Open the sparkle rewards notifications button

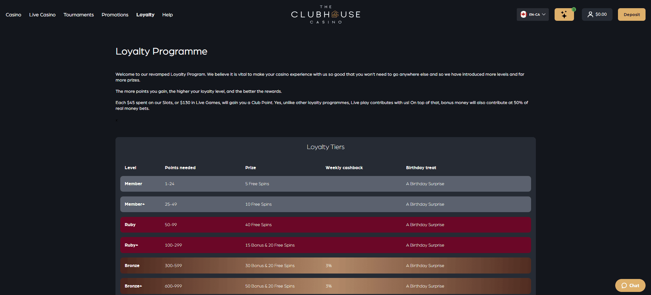pyautogui.click(x=564, y=14)
